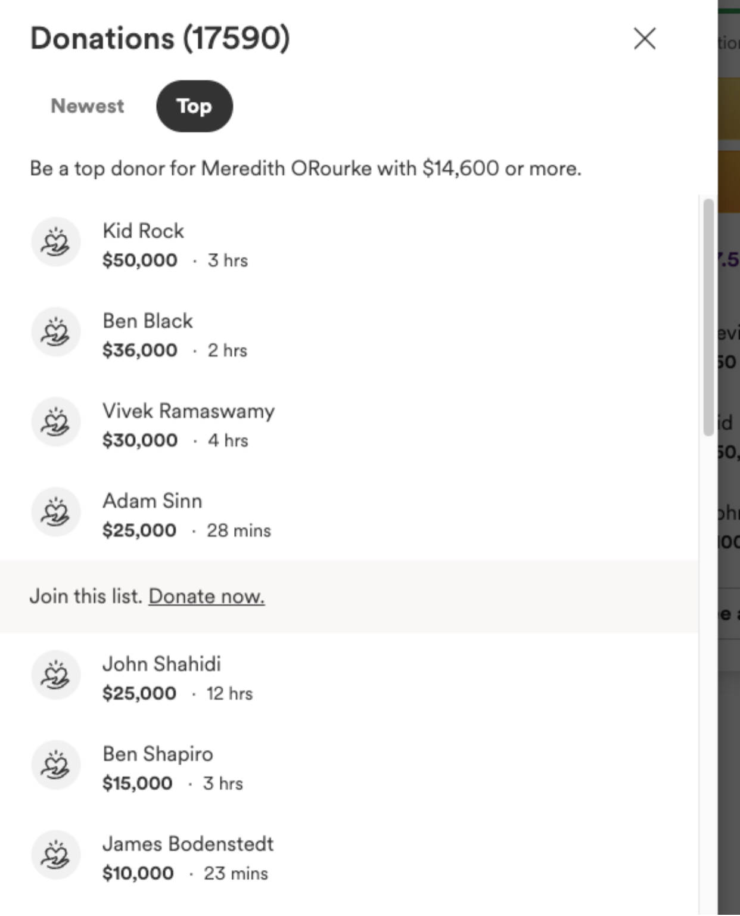
Task: Click John Shahidi's donor name
Action: point(161,663)
